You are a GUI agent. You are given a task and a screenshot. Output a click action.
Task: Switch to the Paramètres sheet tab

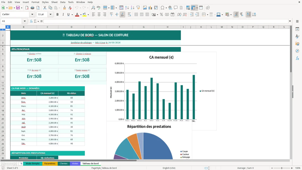tap(50, 163)
